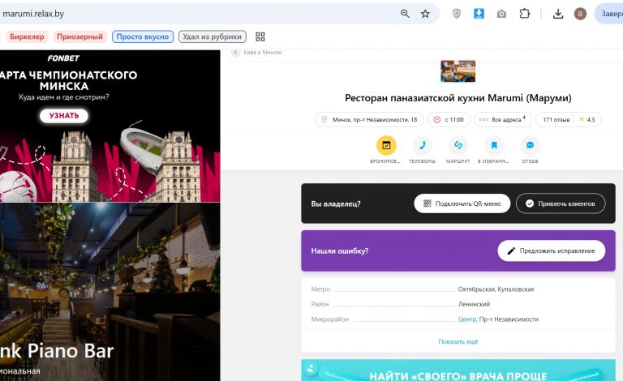This screenshot has width=623, height=381.
Task: Click the clock opening hours chip с 11:00
Action: click(x=449, y=119)
